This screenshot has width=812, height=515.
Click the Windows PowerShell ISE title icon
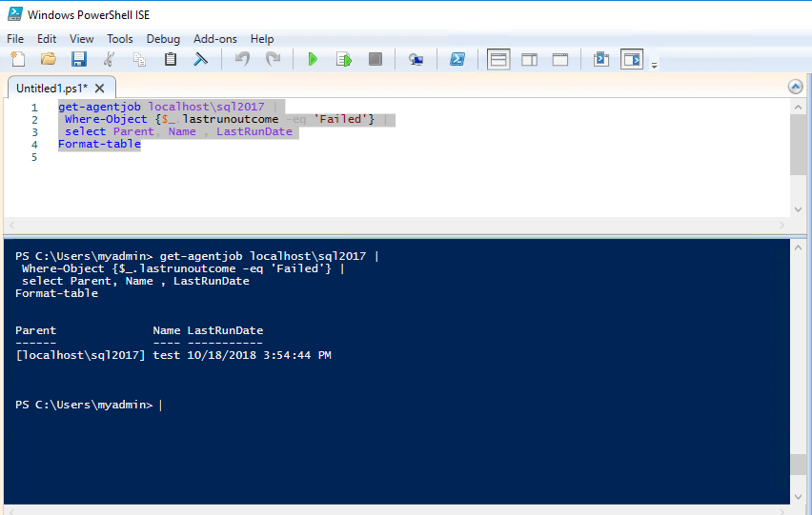coord(15,14)
